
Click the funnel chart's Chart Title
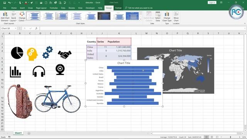[124, 63]
